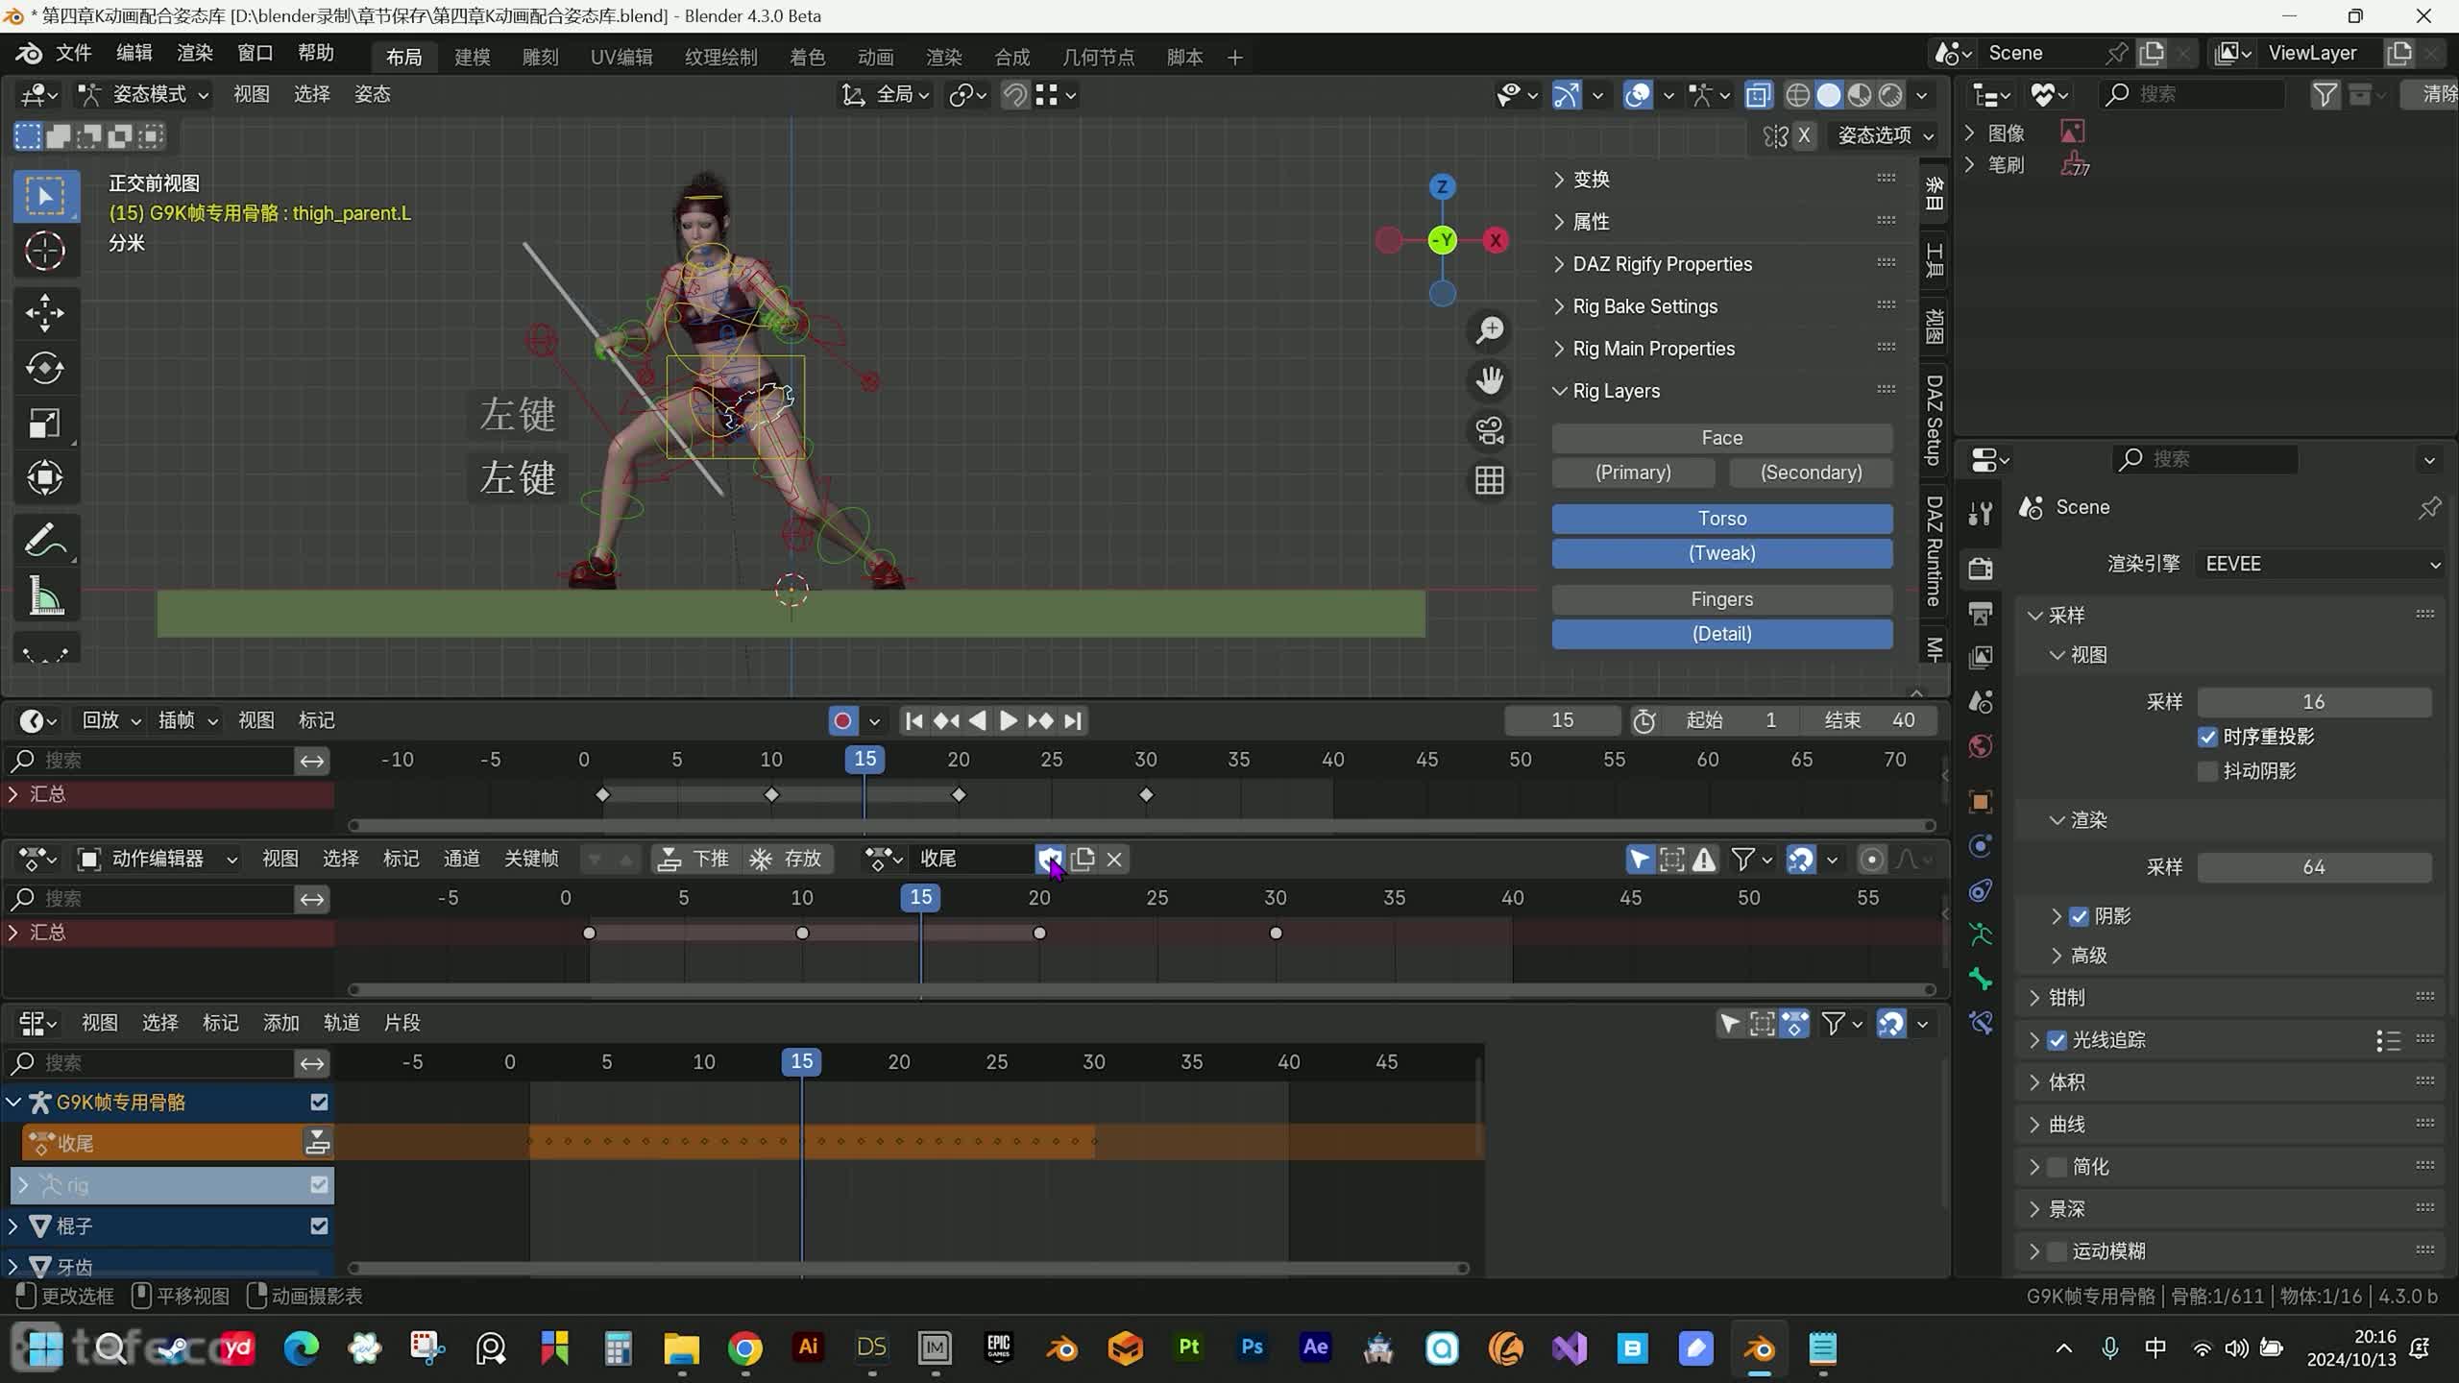Open the Bone properties tab icon
Image resolution: width=2459 pixels, height=1383 pixels.
(x=1981, y=979)
